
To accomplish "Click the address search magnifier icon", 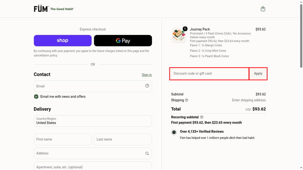I will (x=147, y=153).
